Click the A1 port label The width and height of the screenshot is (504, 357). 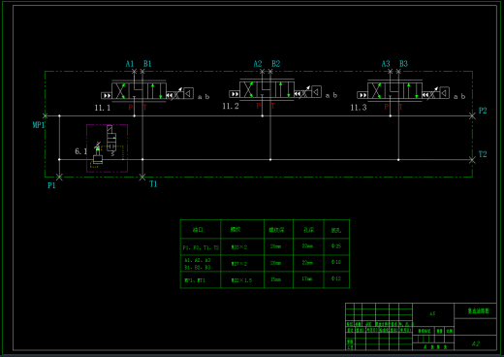(130, 64)
